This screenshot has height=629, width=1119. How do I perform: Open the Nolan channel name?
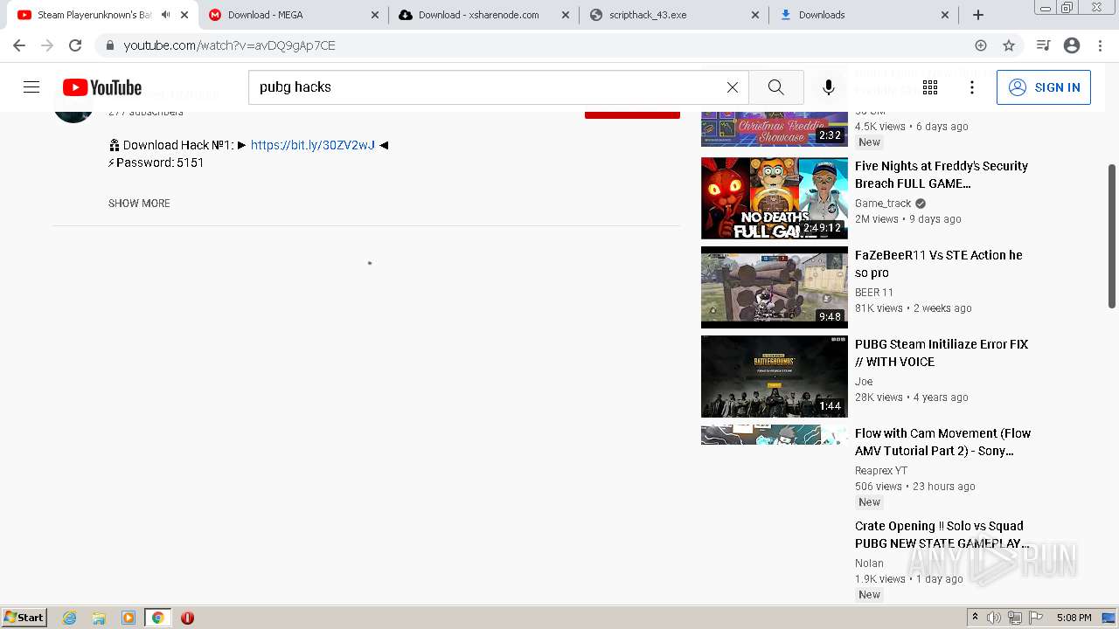click(x=869, y=563)
